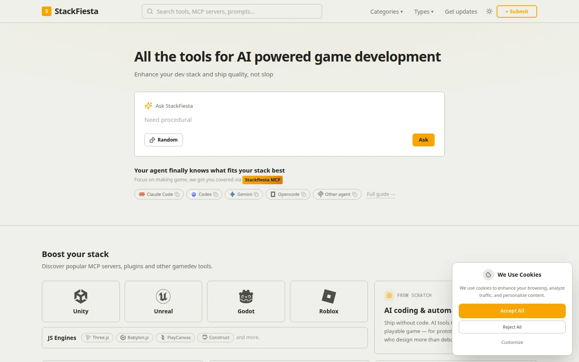Click the Boost your stack heading
This screenshot has width=579, height=362.
tap(75, 254)
